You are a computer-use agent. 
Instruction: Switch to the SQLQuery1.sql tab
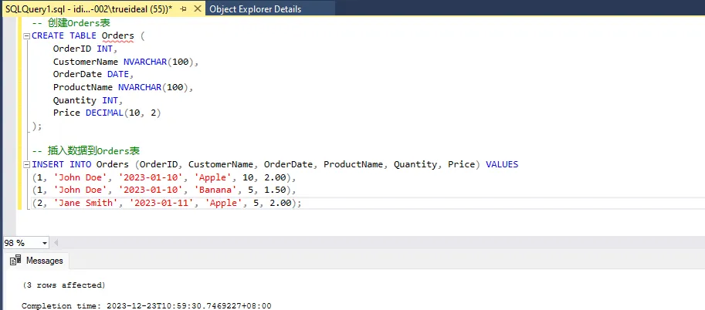(x=89, y=9)
